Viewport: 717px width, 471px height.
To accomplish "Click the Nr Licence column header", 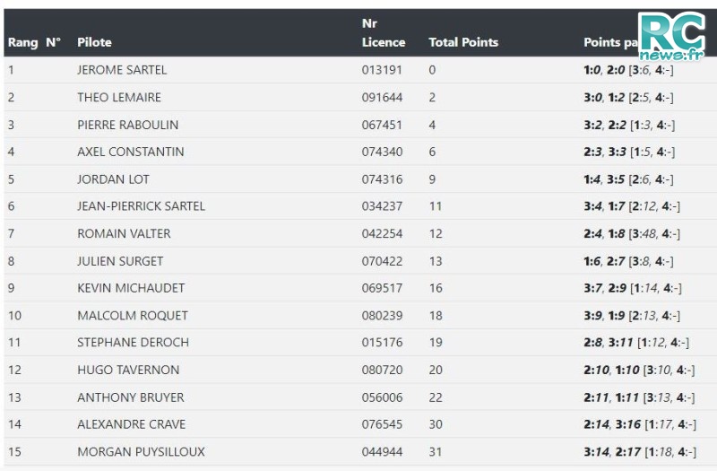I will (384, 33).
